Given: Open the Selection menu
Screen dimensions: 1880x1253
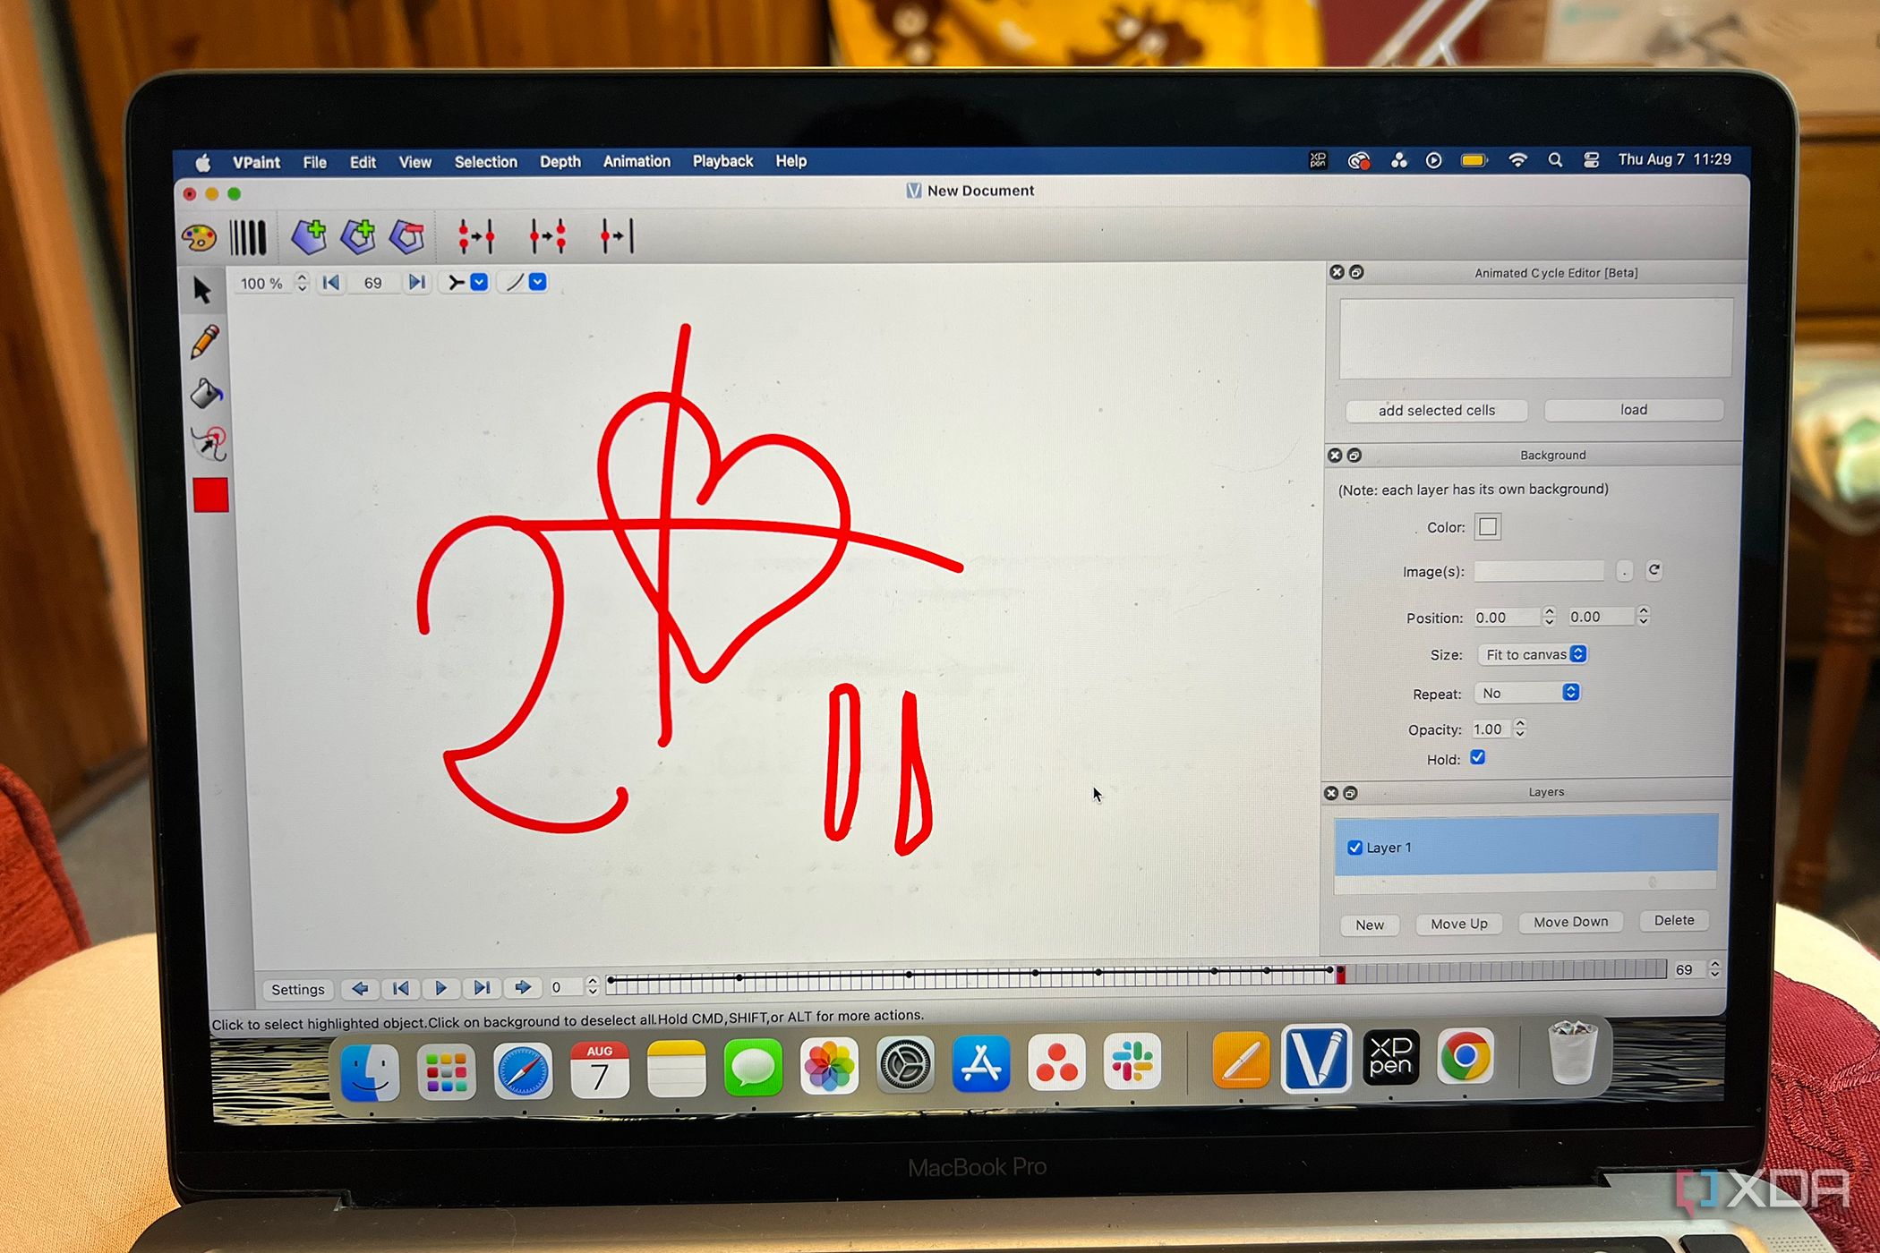Looking at the screenshot, I should 485,162.
